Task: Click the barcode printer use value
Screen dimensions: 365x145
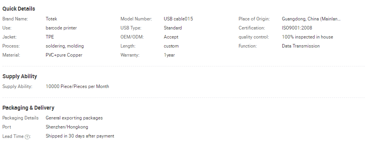Action: (x=61, y=28)
